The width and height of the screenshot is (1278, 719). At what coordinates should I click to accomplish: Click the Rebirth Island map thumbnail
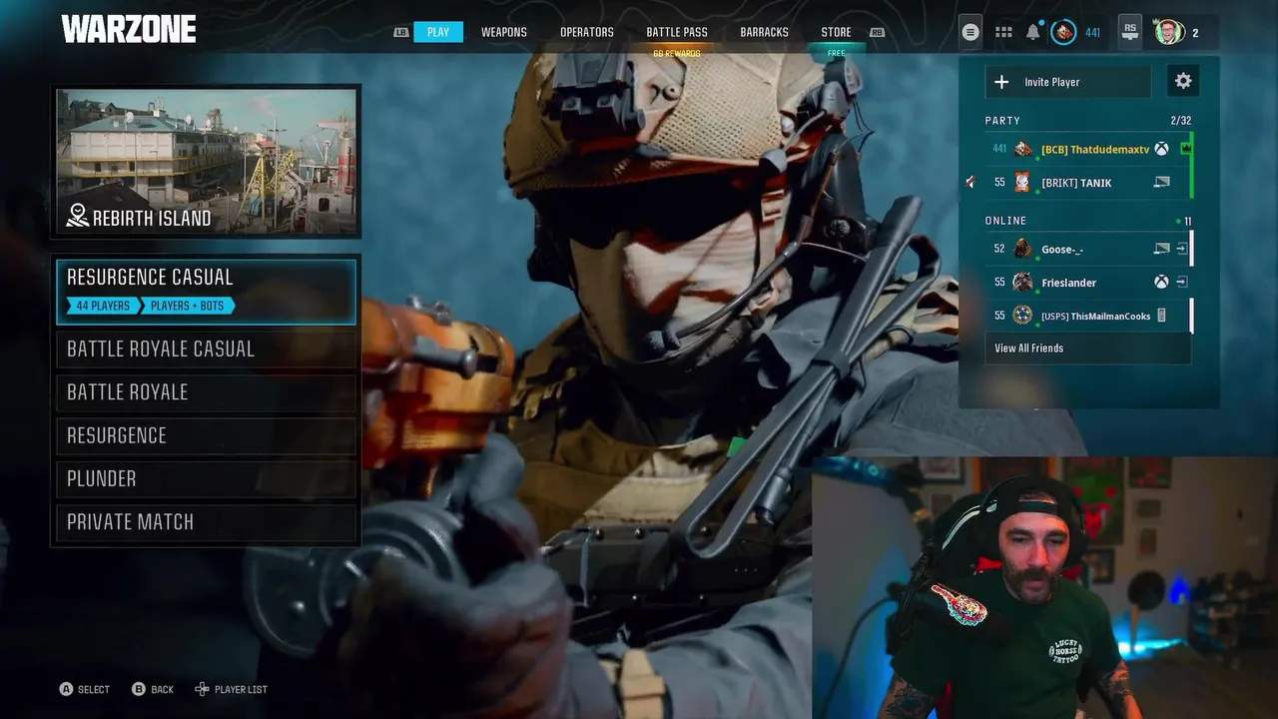206,162
